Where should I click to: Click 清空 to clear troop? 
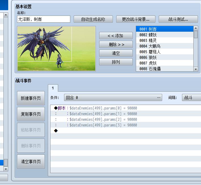coord(116,53)
